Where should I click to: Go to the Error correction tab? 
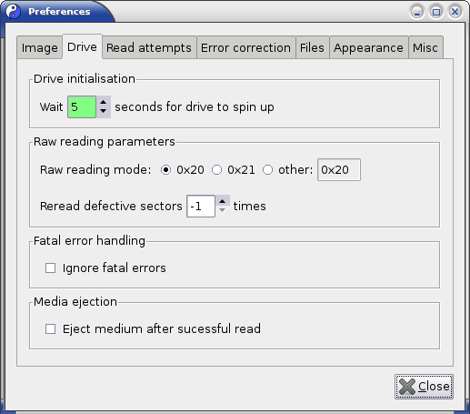245,47
